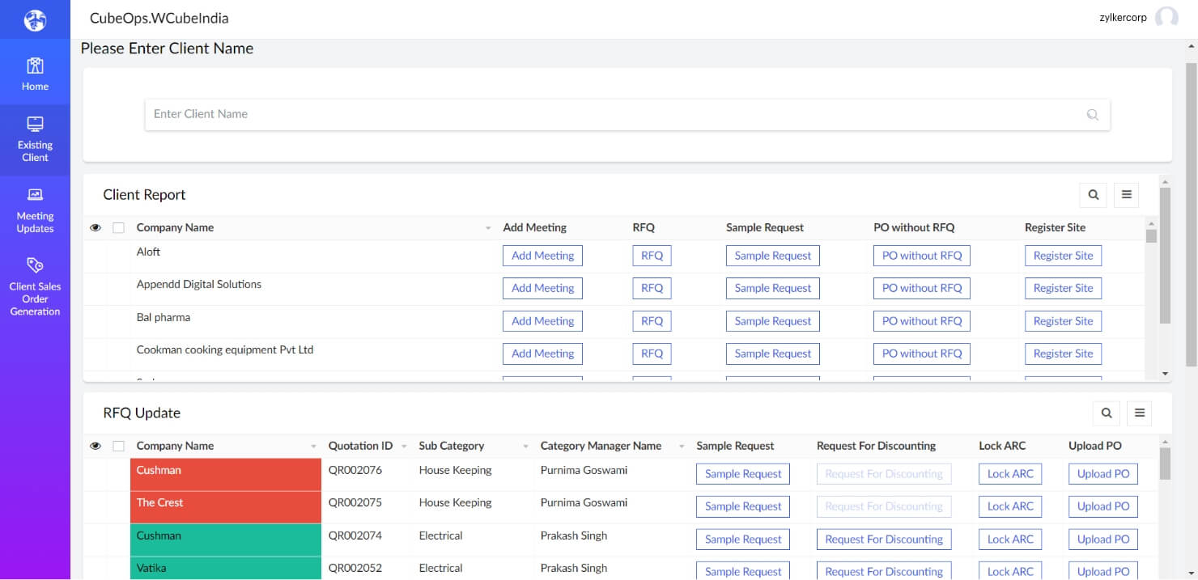Select the zylkercorp account profile avatar

click(x=1167, y=17)
